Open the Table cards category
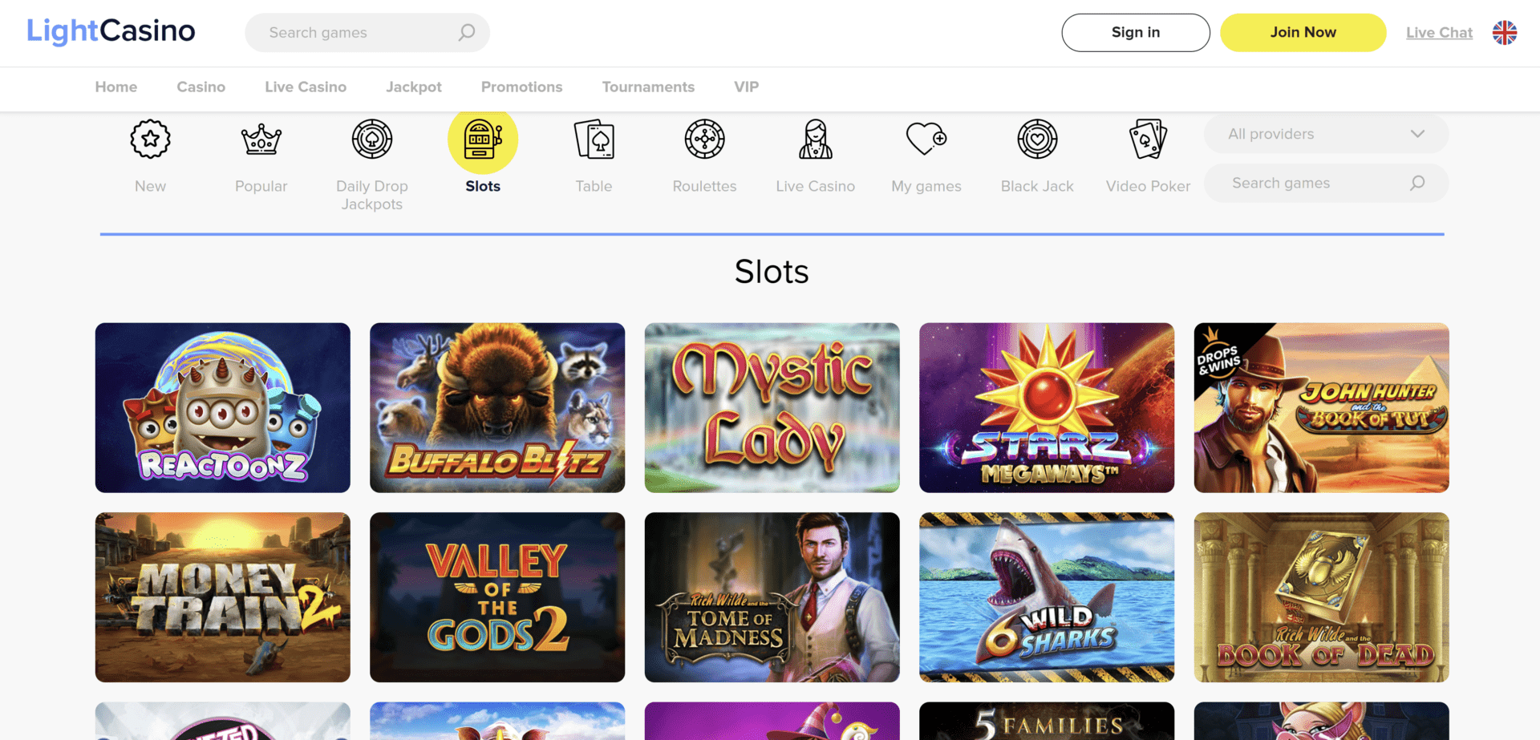The height and width of the screenshot is (740, 1540). point(594,140)
